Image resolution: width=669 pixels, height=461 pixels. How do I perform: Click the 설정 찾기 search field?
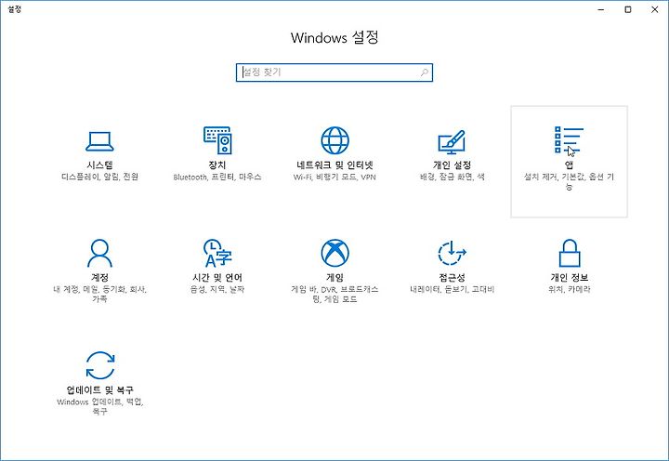[334, 72]
